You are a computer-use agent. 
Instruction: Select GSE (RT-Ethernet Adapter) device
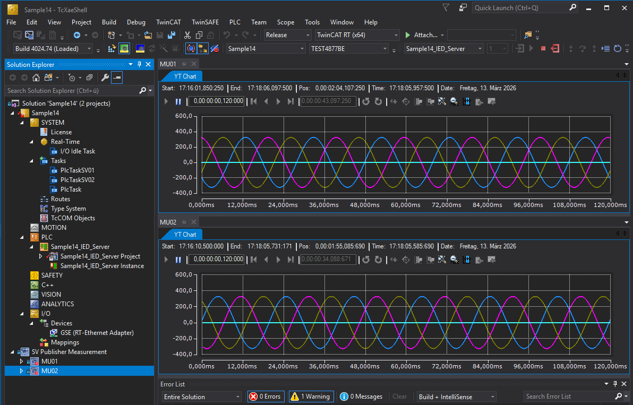click(97, 333)
